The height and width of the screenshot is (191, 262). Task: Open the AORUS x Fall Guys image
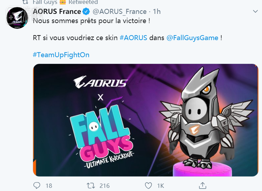(146, 120)
